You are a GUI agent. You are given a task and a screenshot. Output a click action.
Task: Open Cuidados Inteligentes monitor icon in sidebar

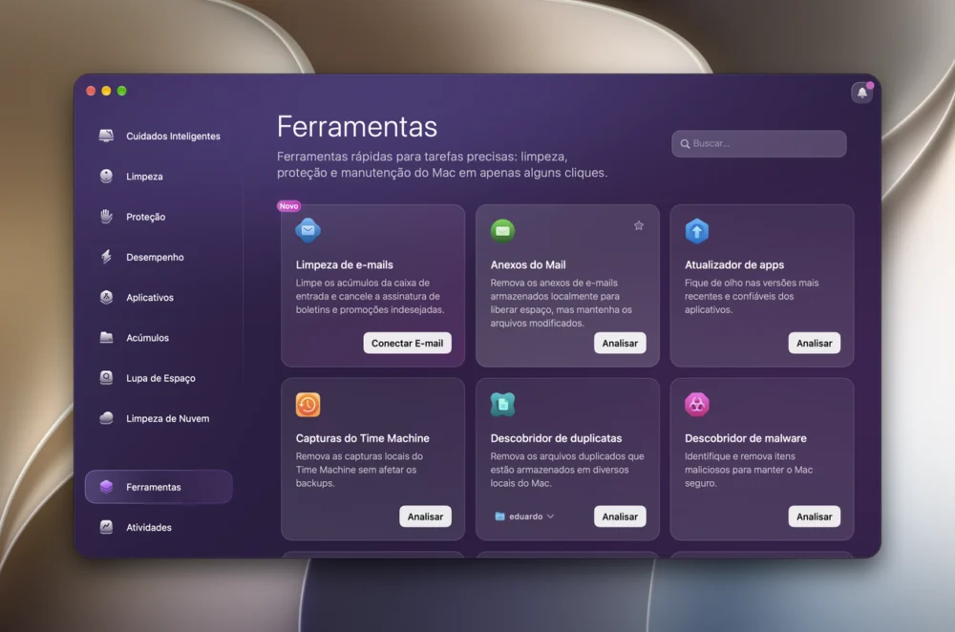[106, 136]
